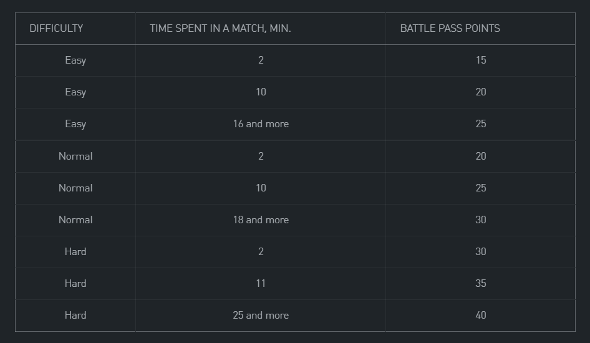Select the 25 points value in Easy row
590x343 pixels.
point(481,124)
